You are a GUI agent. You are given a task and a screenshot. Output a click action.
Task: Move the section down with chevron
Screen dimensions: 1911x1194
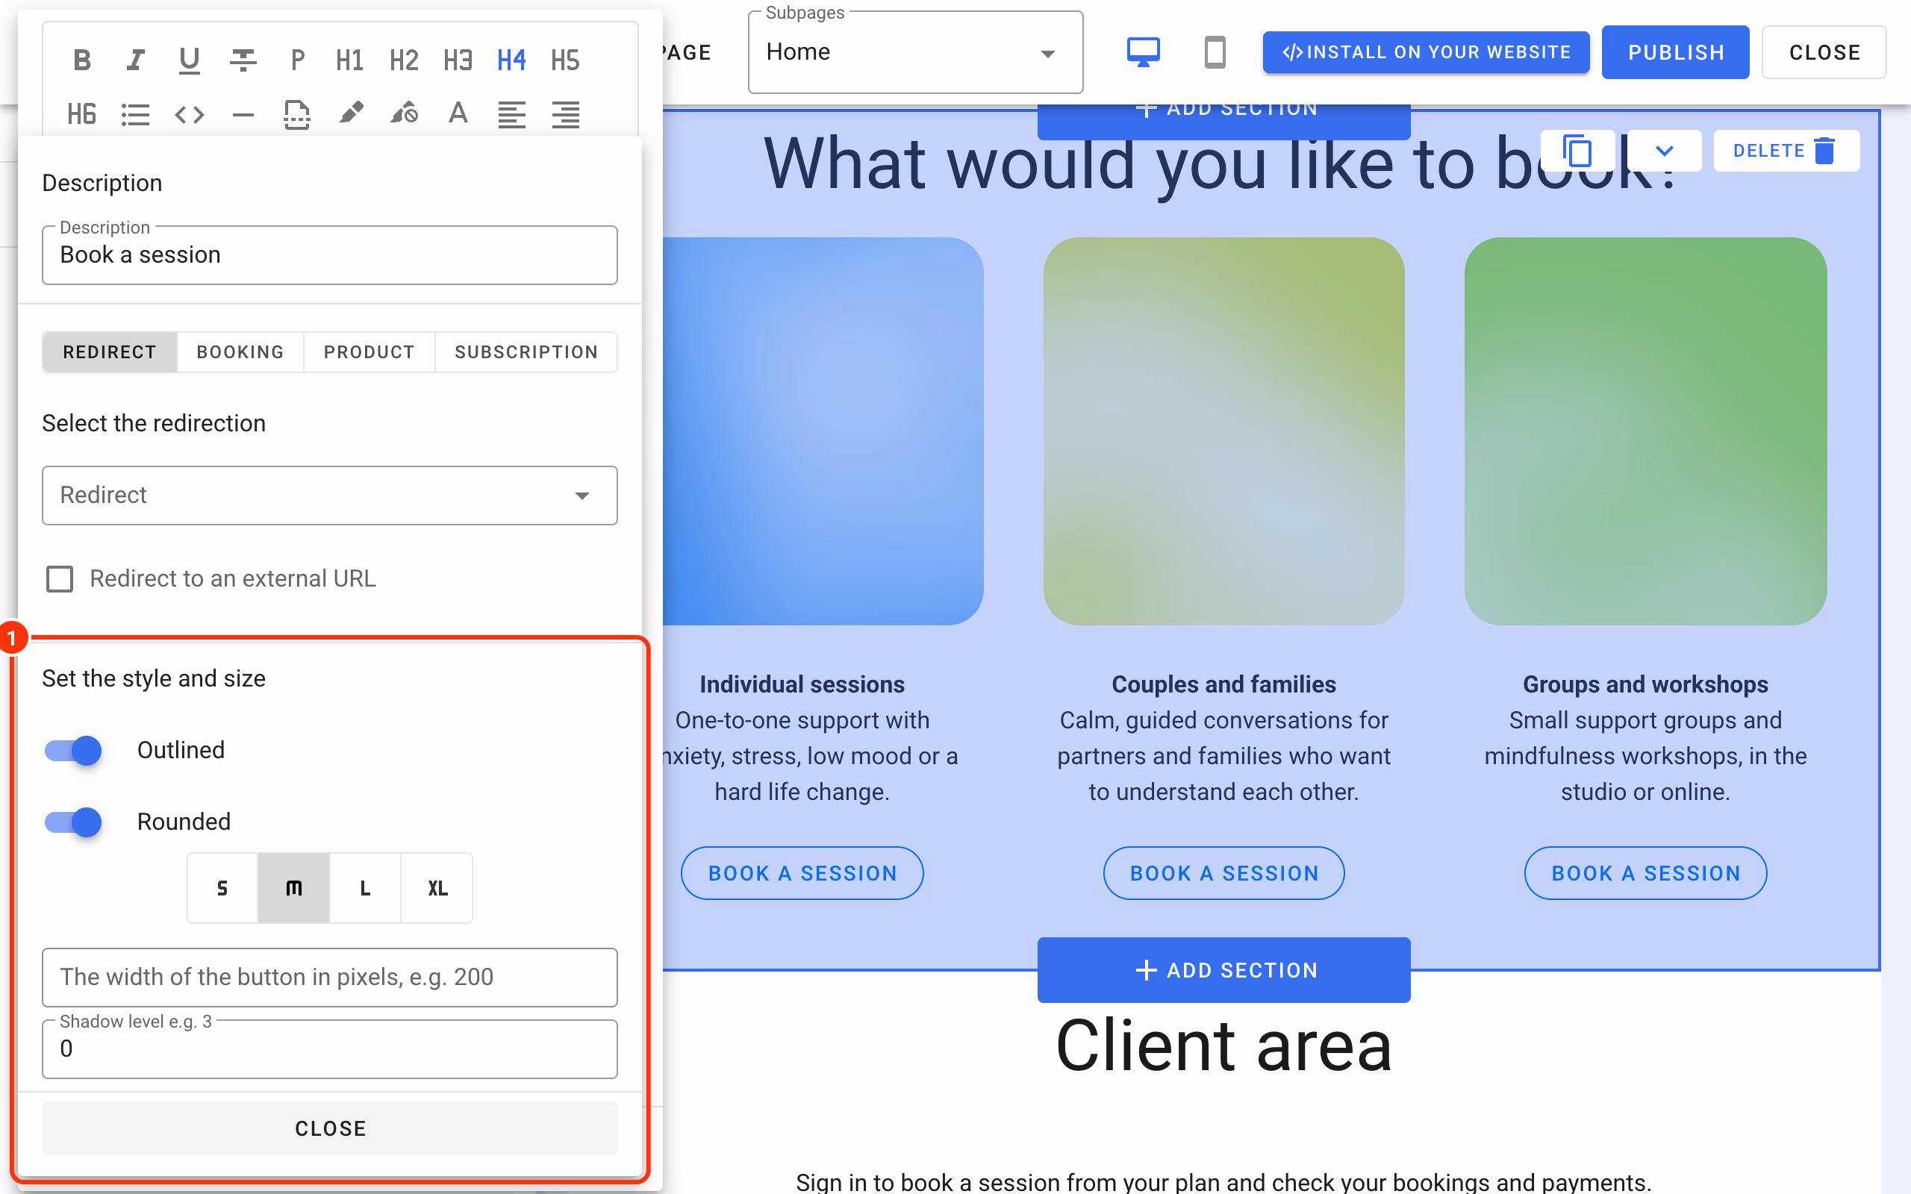pyautogui.click(x=1664, y=151)
